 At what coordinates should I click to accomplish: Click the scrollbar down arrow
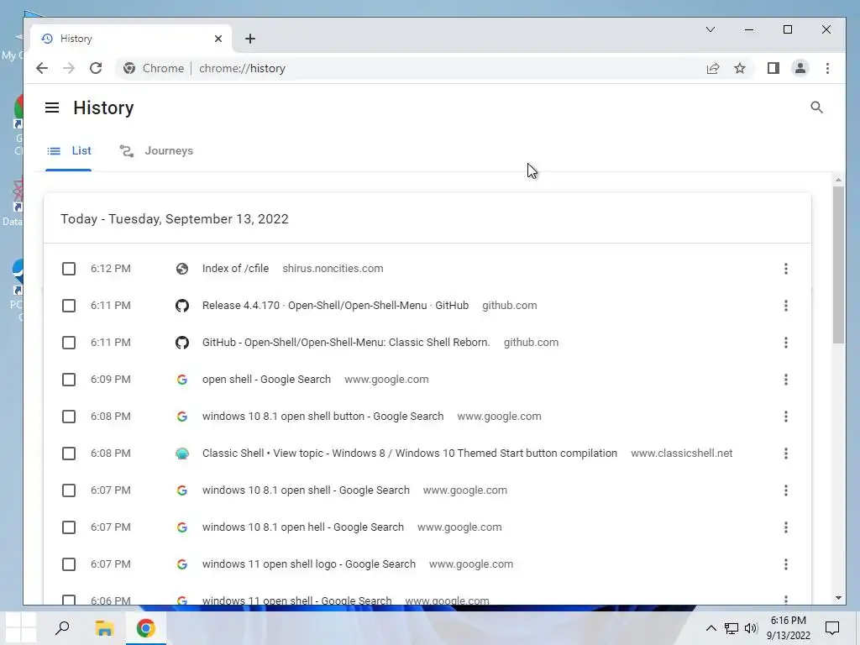[x=838, y=598]
